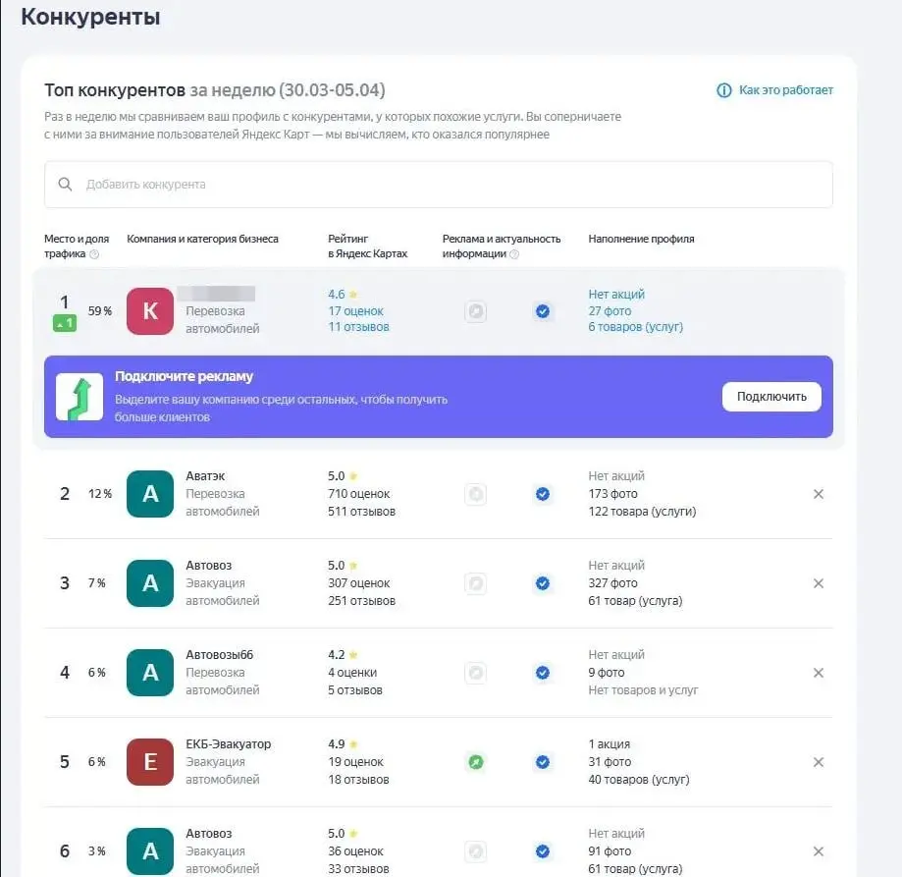Click help icon next to 'Реклама и актуальность информации'

click(514, 253)
